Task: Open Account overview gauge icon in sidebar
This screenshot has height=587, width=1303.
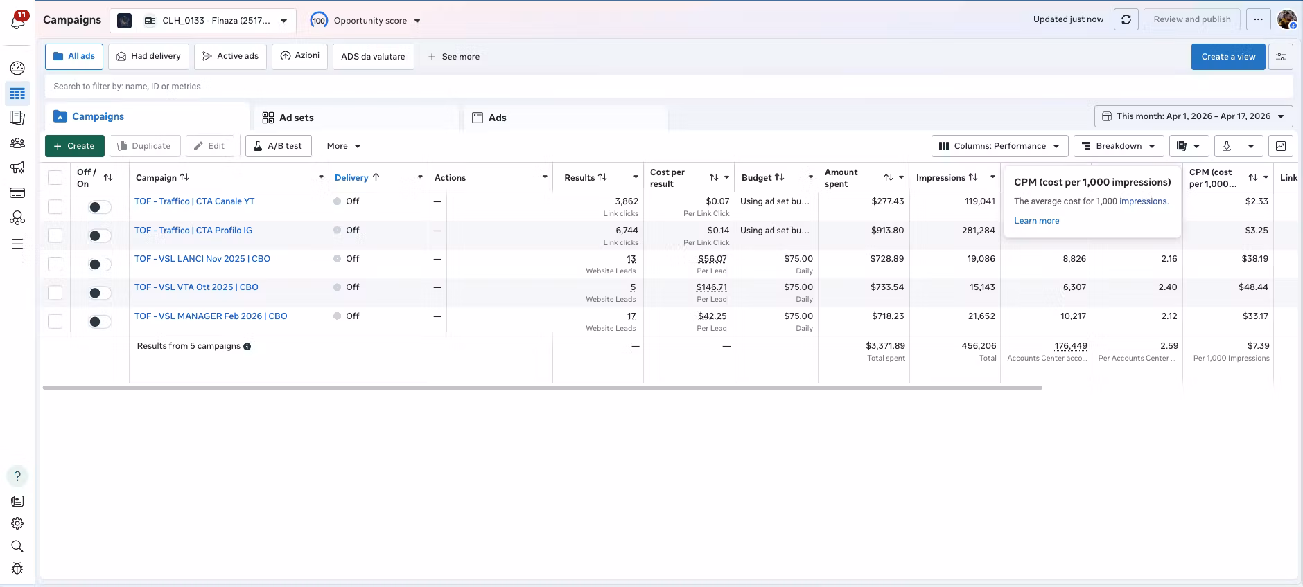Action: pos(17,68)
